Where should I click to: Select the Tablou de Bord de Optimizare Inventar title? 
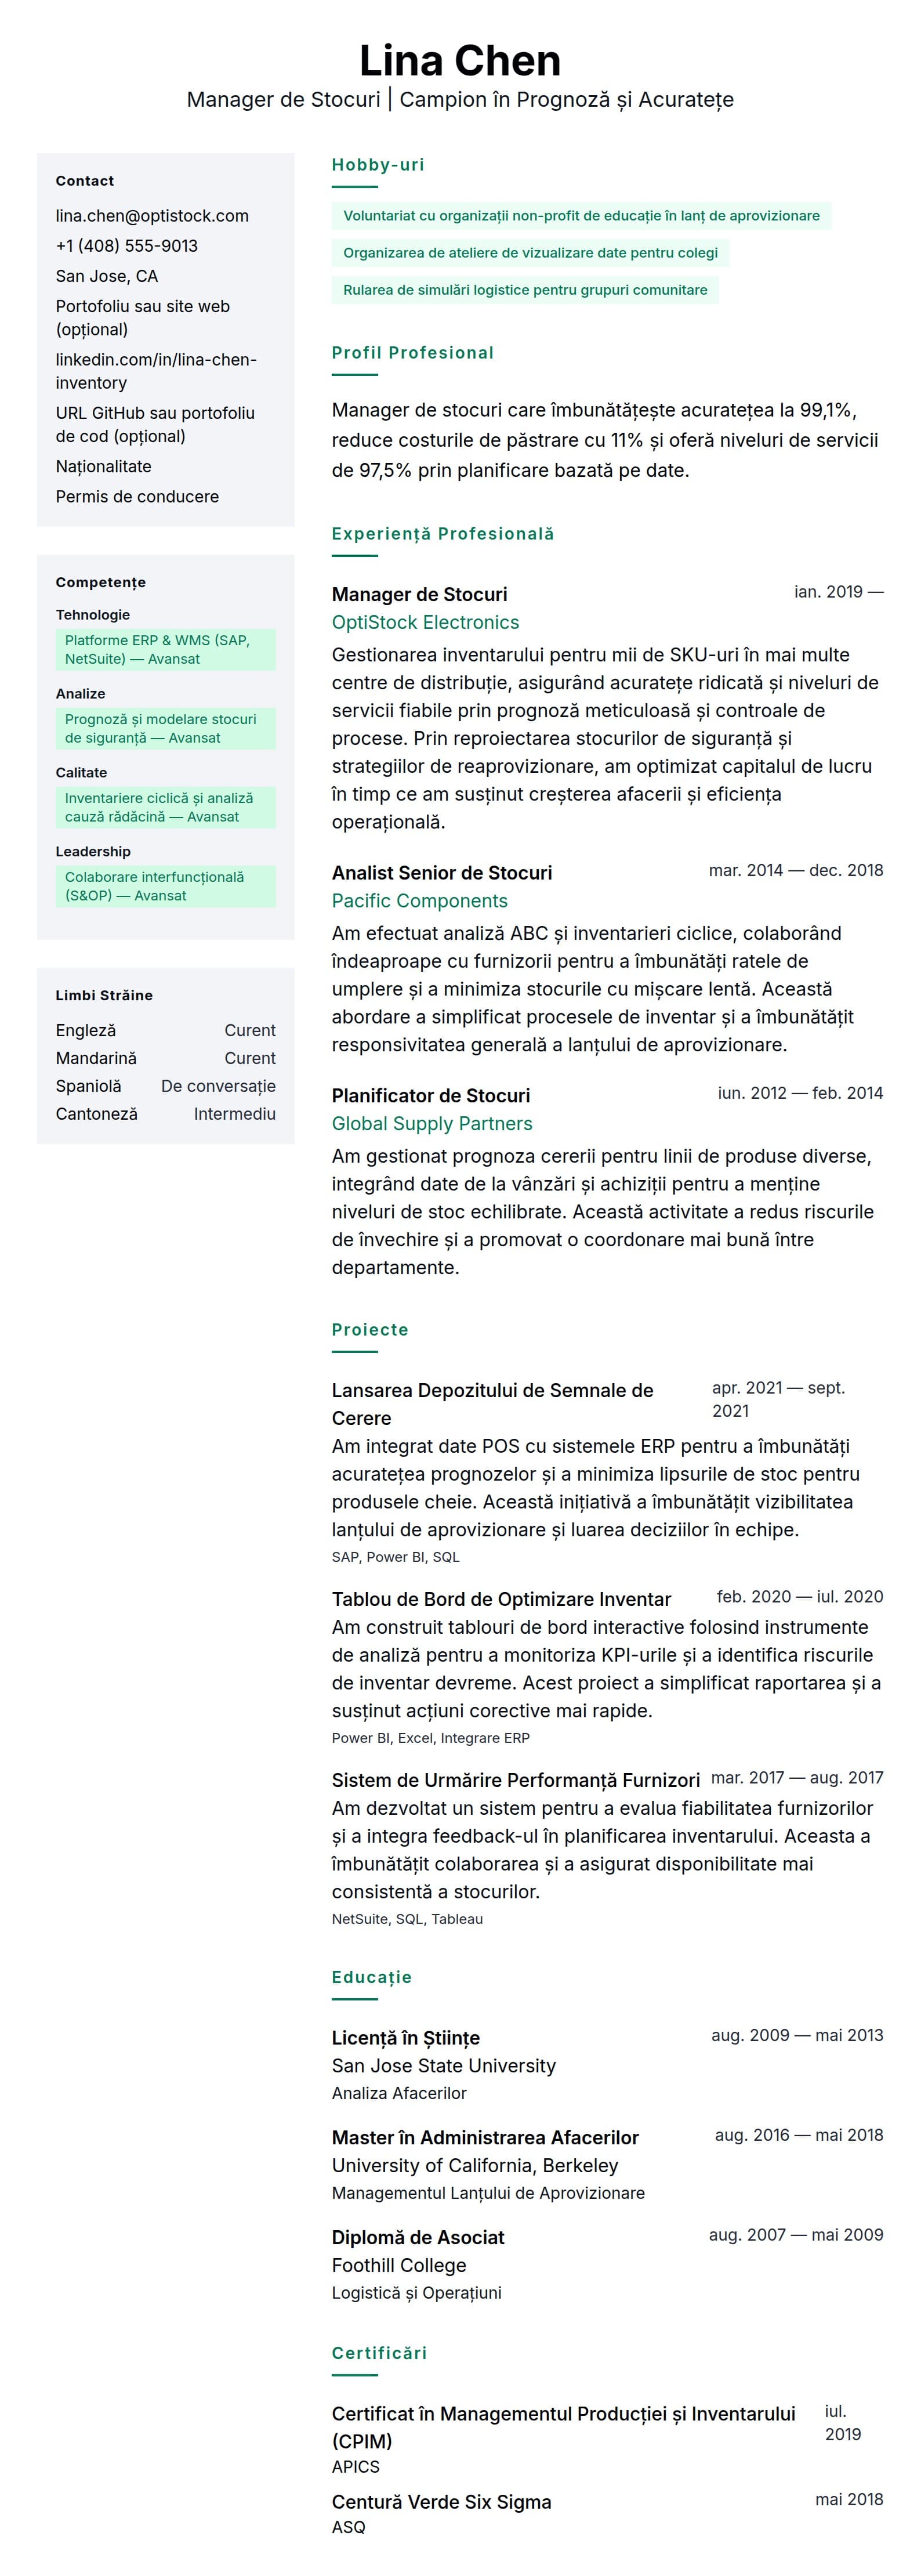click(501, 1599)
